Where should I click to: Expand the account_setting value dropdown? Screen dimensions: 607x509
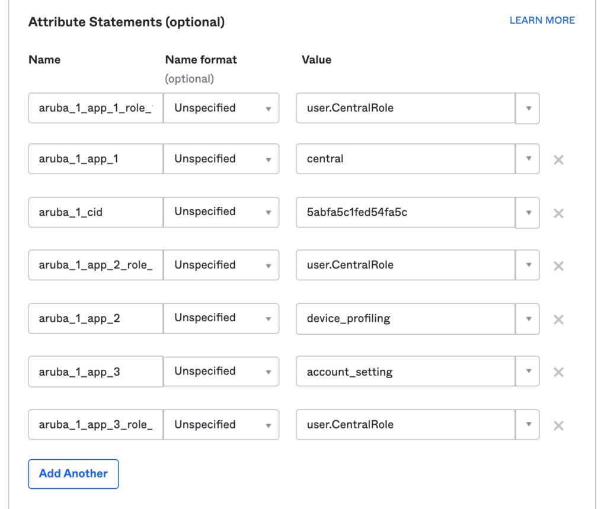click(x=527, y=372)
